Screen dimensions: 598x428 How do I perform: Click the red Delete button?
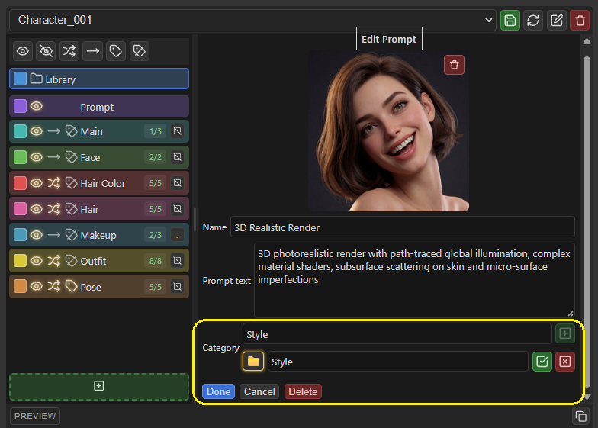tap(303, 392)
